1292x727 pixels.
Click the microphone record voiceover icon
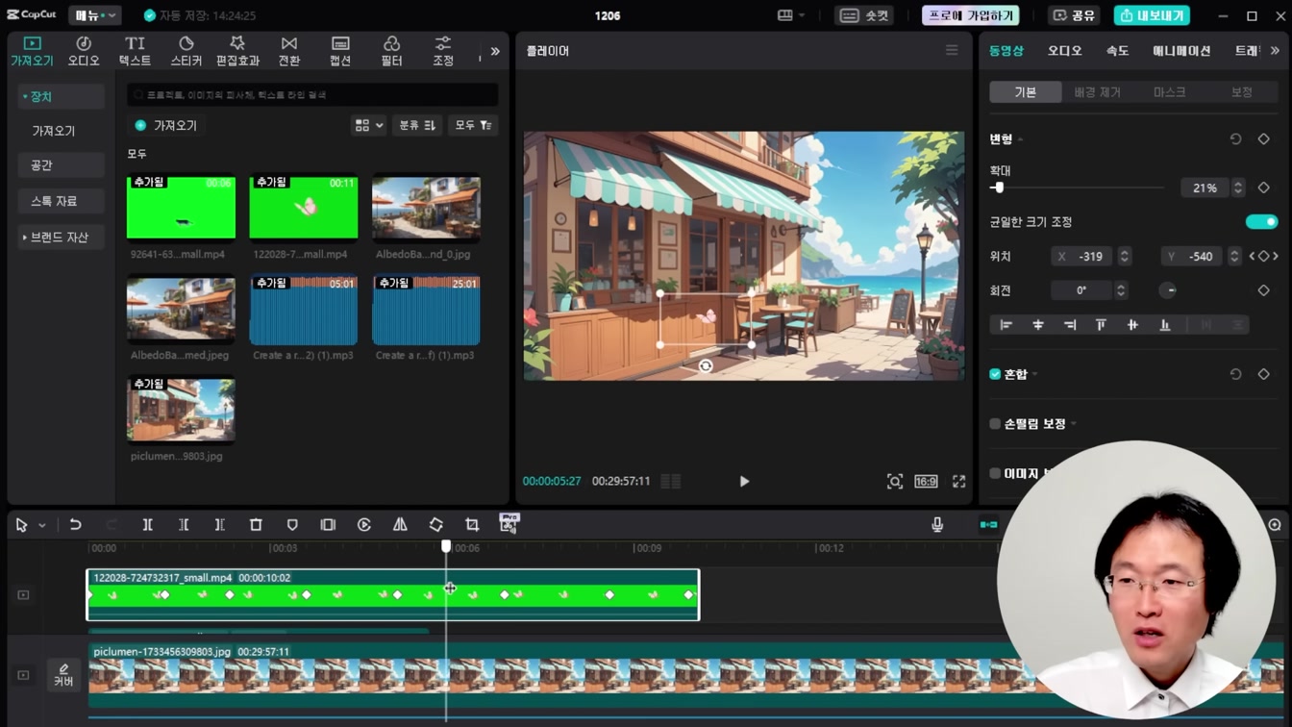(x=937, y=525)
